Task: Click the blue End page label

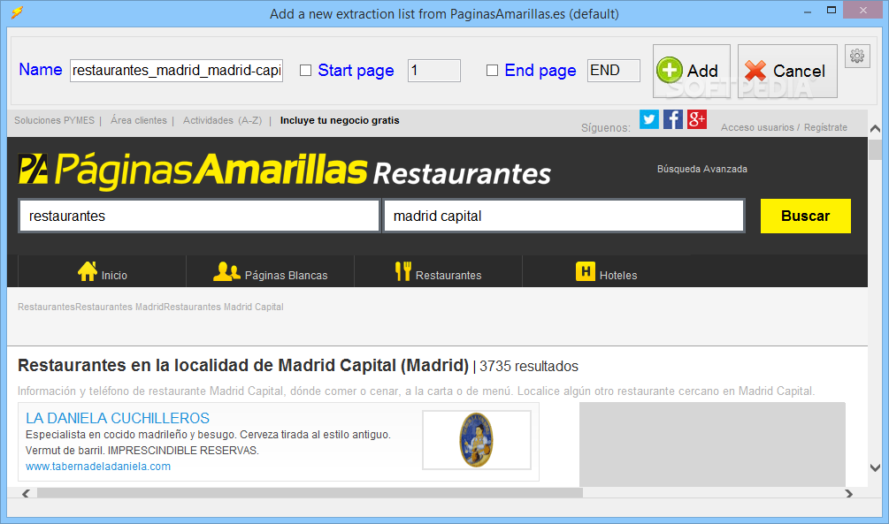Action: (540, 70)
